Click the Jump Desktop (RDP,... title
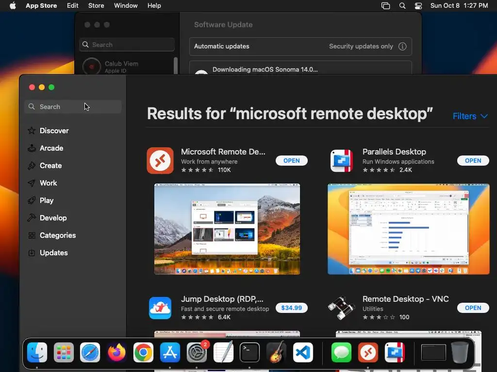Screen dimensions: 497x372 222,299
